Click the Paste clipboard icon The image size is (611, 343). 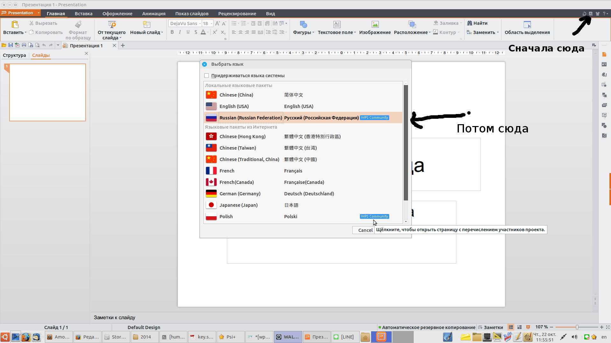pyautogui.click(x=15, y=25)
